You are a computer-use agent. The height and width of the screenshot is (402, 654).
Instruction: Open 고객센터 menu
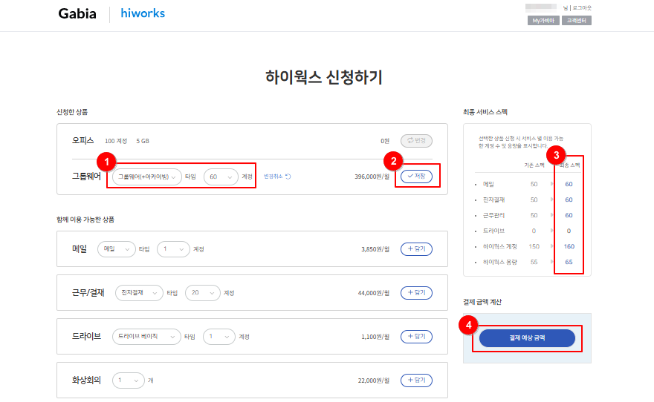pyautogui.click(x=577, y=21)
